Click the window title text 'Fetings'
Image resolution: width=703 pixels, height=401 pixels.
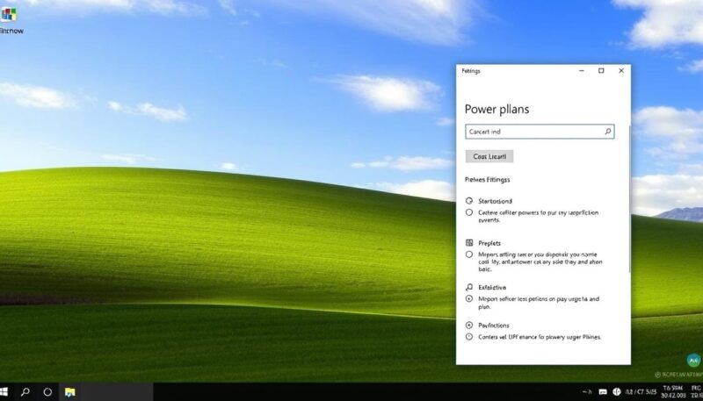(471, 71)
